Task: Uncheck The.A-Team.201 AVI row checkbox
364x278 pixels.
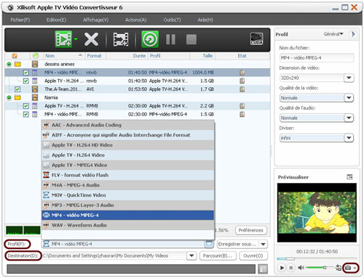Action: pyautogui.click(x=17, y=89)
